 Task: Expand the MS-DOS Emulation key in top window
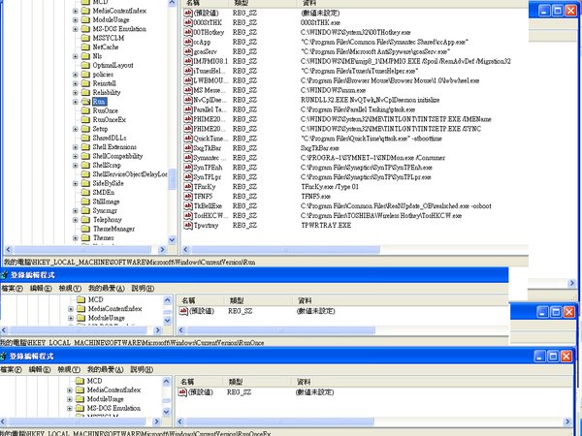click(x=76, y=29)
